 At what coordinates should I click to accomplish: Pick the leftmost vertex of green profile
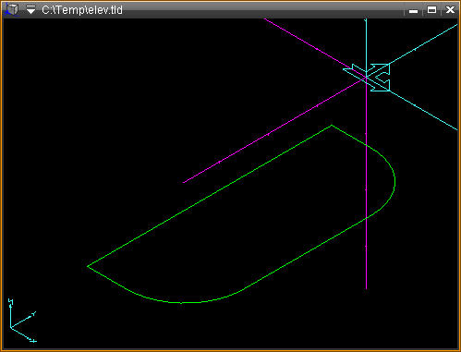tap(88, 266)
